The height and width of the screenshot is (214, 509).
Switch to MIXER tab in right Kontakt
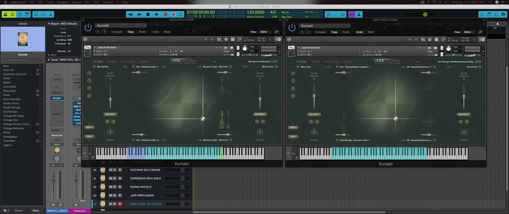(316, 62)
